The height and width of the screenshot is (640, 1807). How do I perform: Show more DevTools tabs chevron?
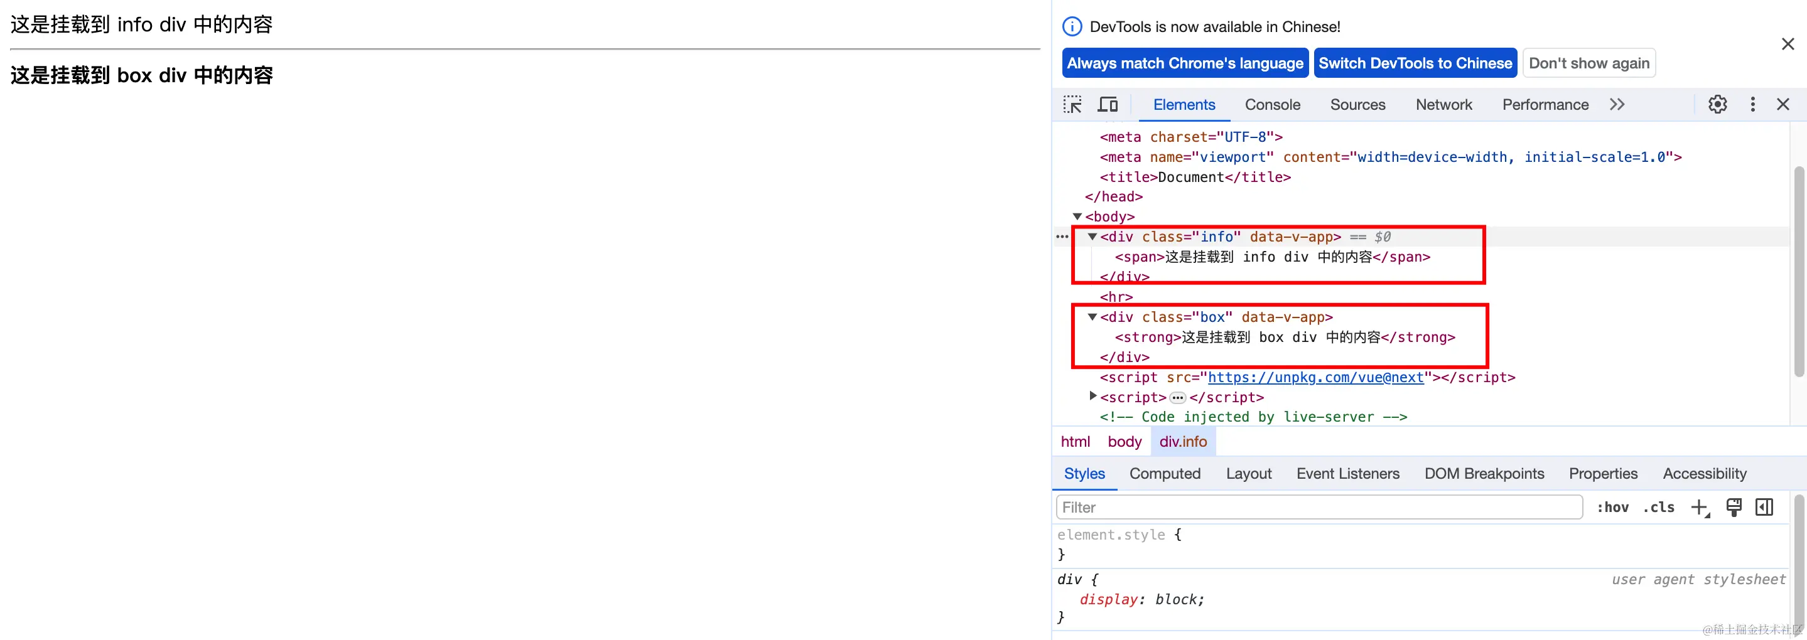click(x=1617, y=104)
